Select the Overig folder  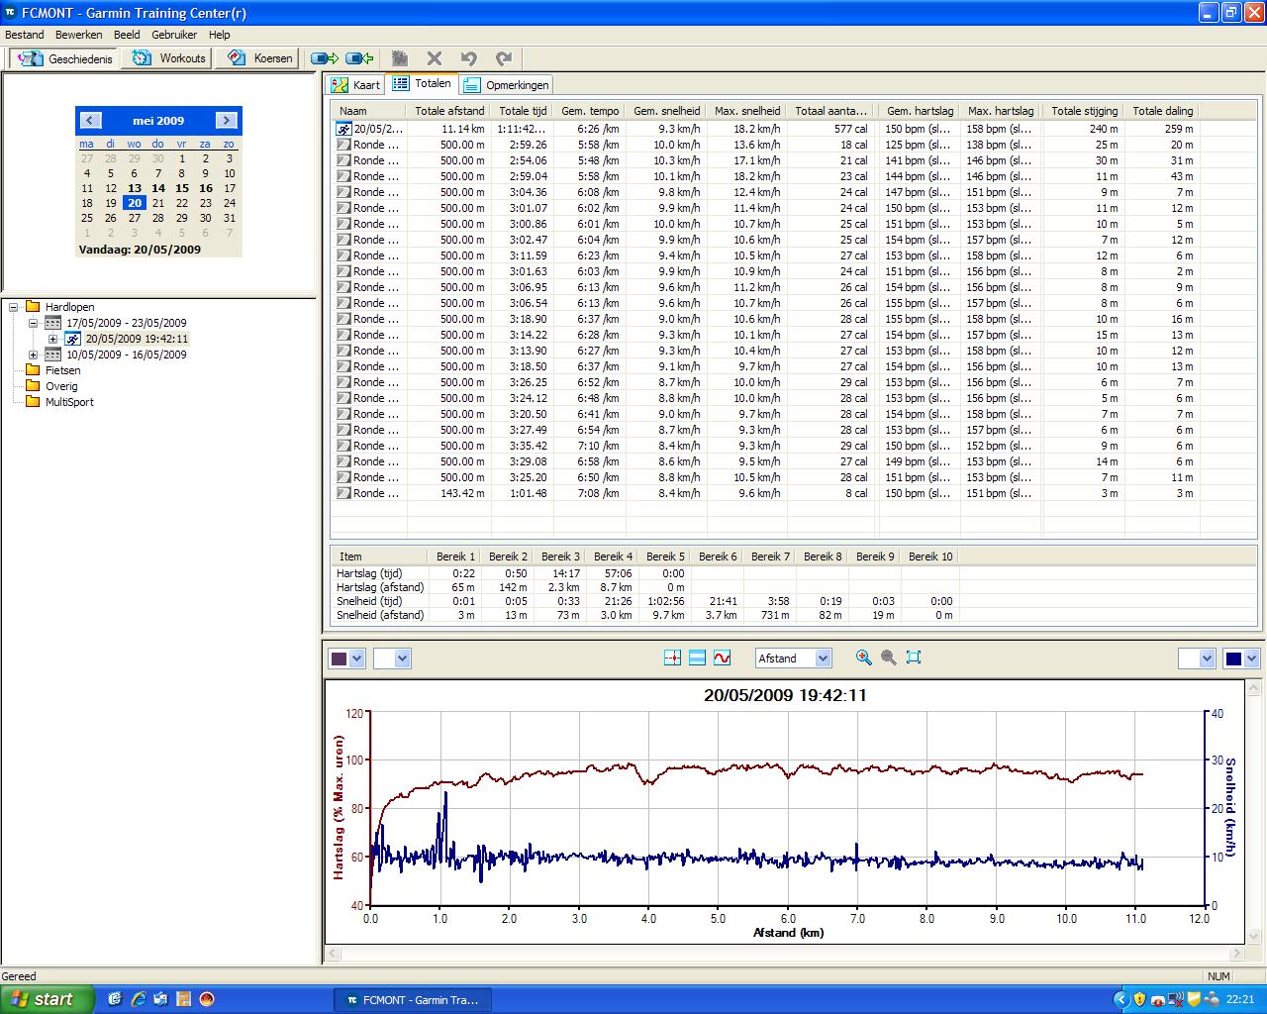tap(60, 386)
